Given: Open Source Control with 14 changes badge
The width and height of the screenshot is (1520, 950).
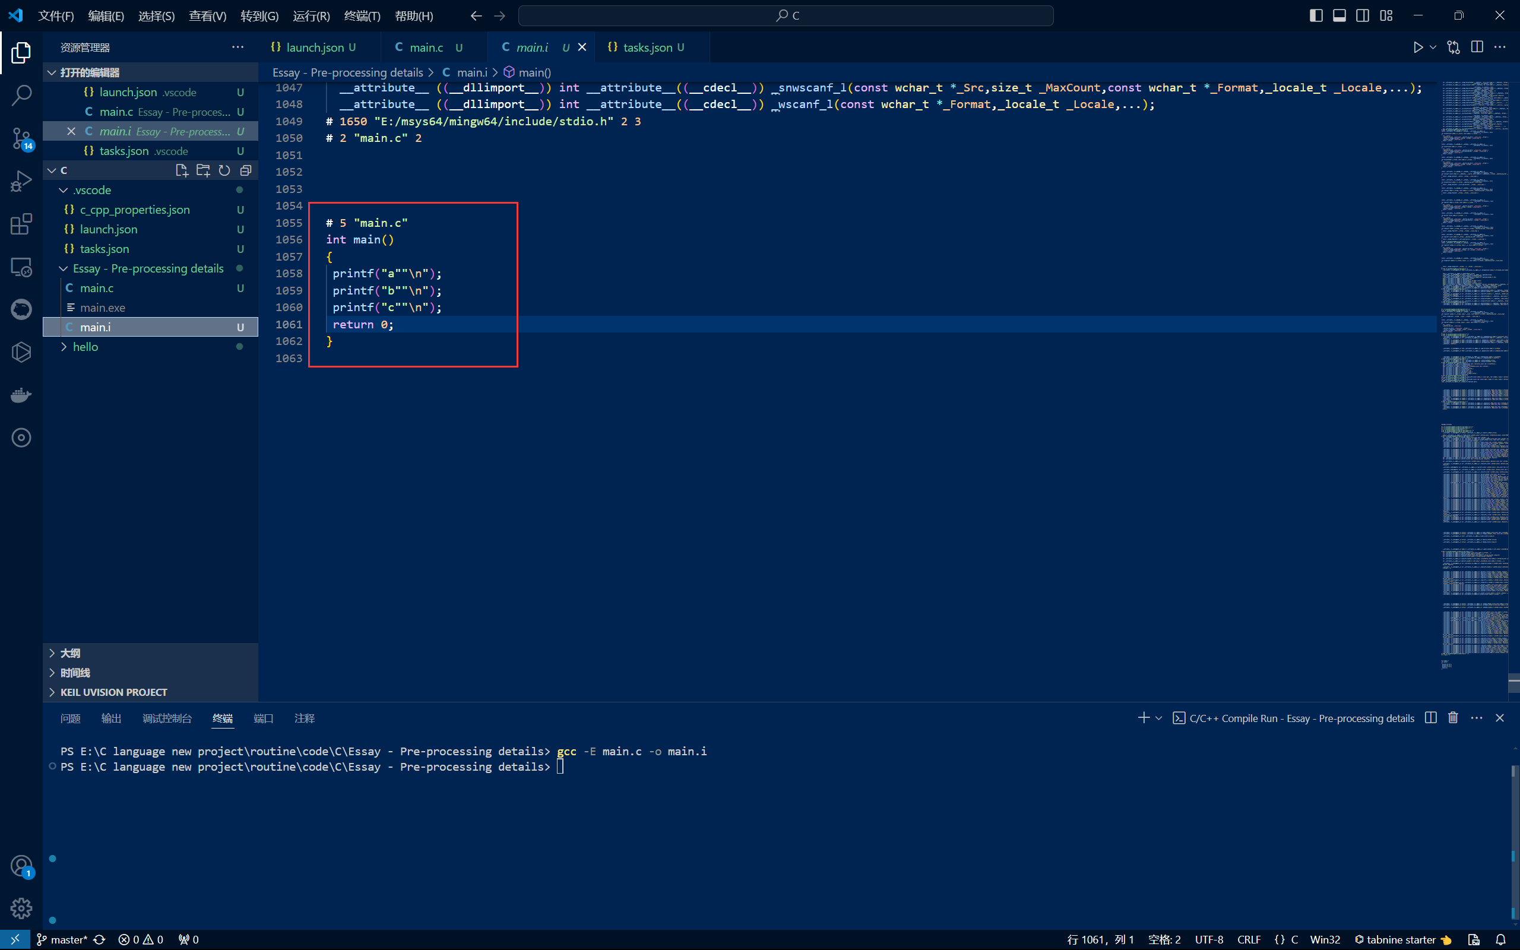Looking at the screenshot, I should (x=21, y=139).
